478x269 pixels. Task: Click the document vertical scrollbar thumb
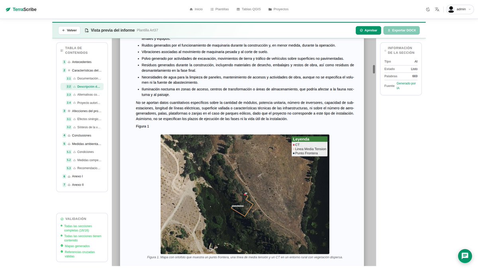374,69
